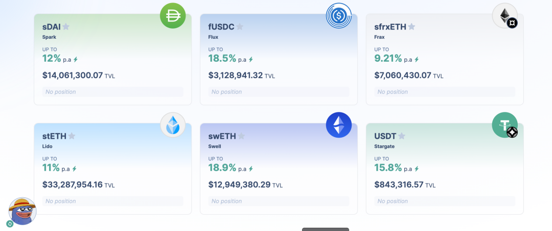This screenshot has height=231, width=552.
Task: Click the stETH Lido droplet icon
Action: click(173, 125)
